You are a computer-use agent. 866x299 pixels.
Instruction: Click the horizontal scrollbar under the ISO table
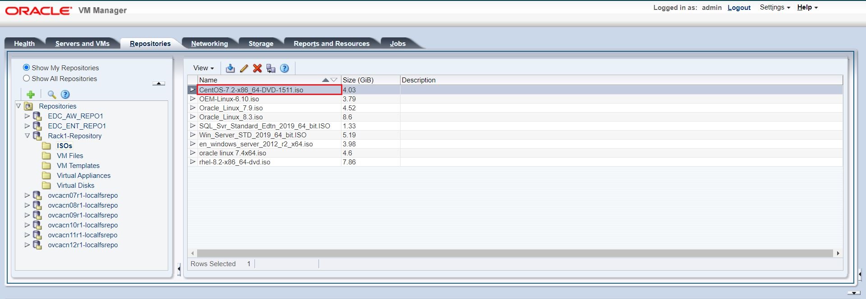(515, 253)
